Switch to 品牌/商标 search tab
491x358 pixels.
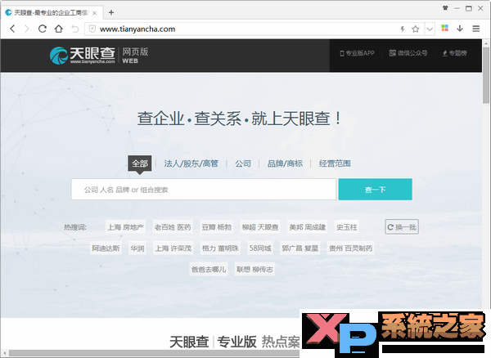tap(285, 163)
